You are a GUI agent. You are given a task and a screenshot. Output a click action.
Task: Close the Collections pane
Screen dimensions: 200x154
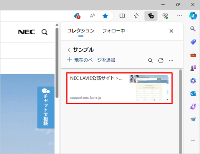(171, 31)
